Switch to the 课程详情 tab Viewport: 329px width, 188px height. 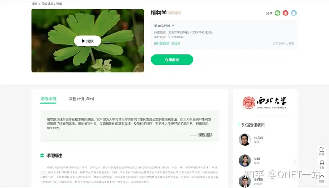48,98
